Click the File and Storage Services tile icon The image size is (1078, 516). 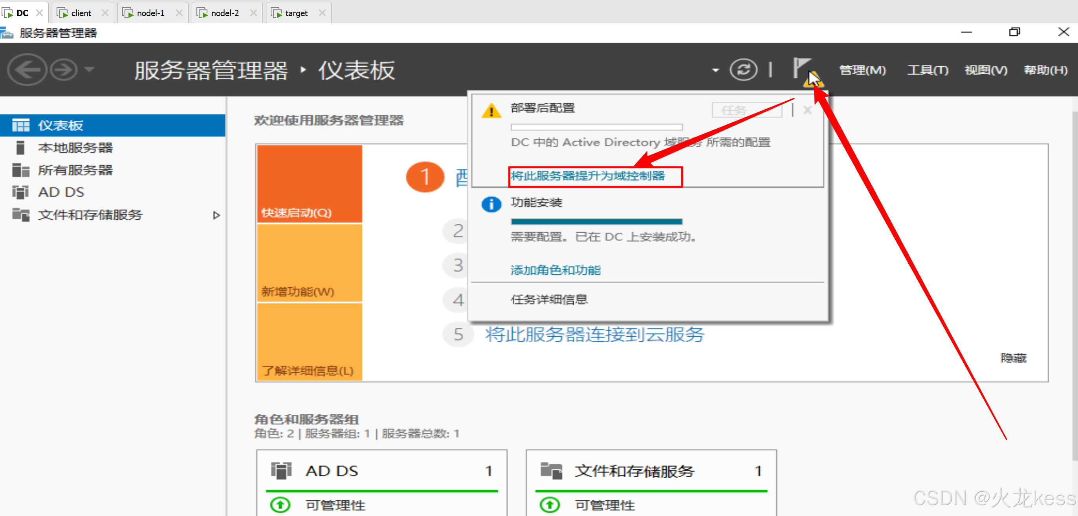551,471
